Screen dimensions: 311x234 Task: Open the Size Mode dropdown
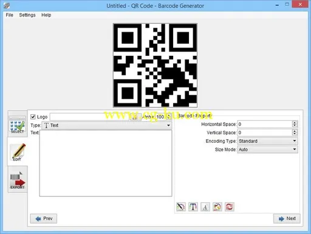267,150
